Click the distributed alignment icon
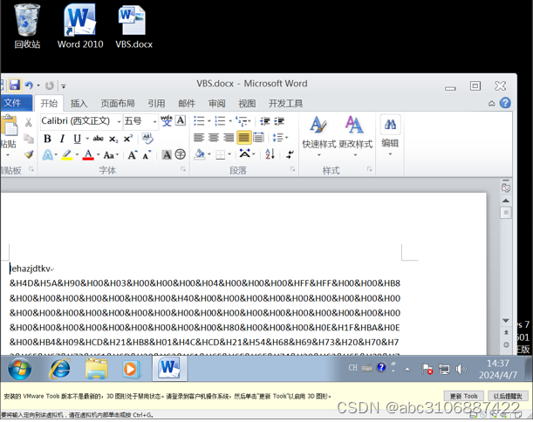 click(x=259, y=138)
